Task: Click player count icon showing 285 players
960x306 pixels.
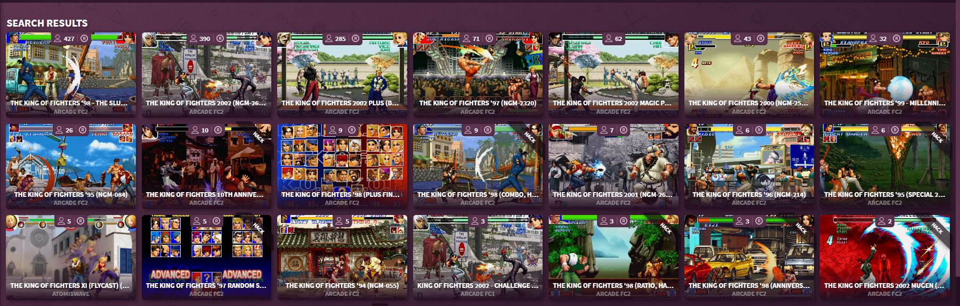Action: pyautogui.click(x=329, y=38)
